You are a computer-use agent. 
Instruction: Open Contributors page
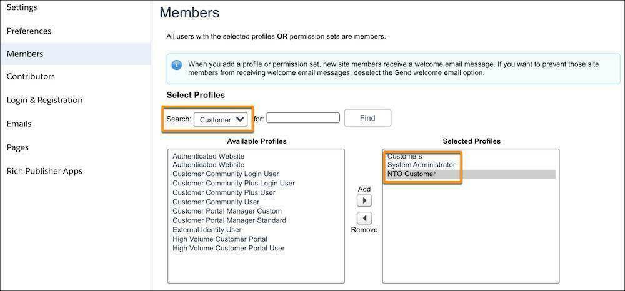31,77
